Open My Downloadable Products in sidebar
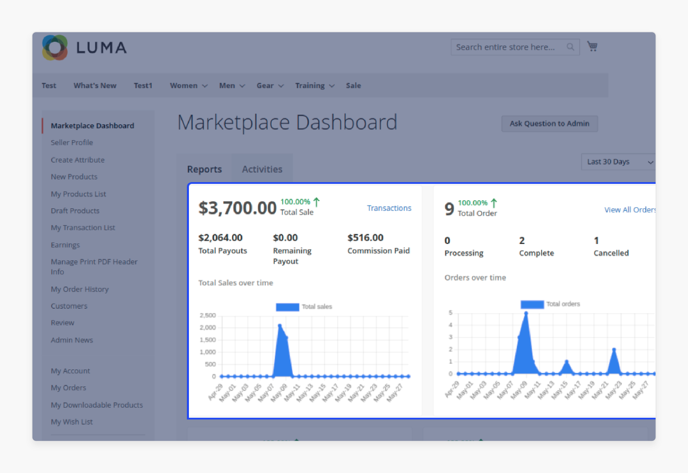 pyautogui.click(x=97, y=405)
